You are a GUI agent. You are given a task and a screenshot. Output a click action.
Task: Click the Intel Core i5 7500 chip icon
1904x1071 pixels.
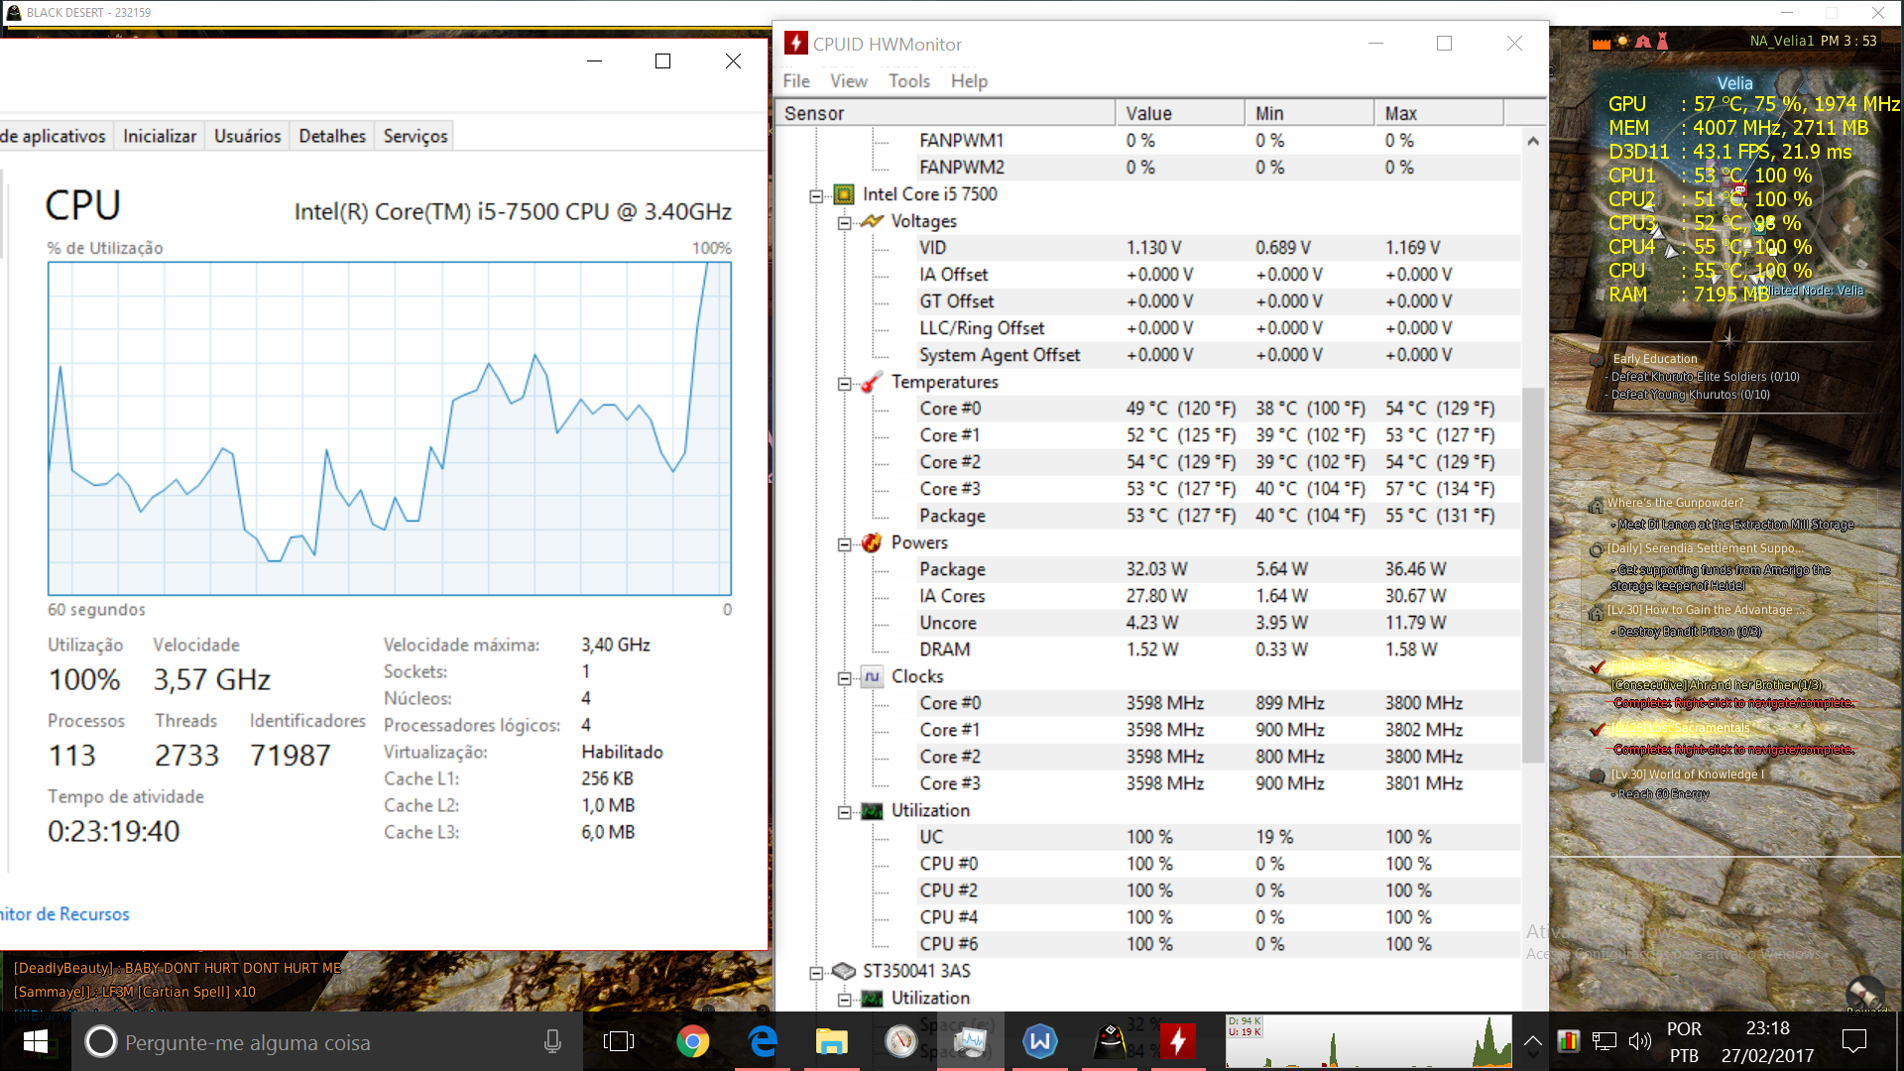coord(844,194)
